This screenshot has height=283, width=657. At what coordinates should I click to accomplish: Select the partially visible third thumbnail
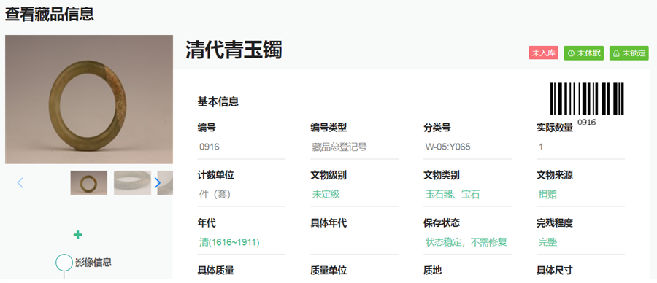tap(165, 182)
